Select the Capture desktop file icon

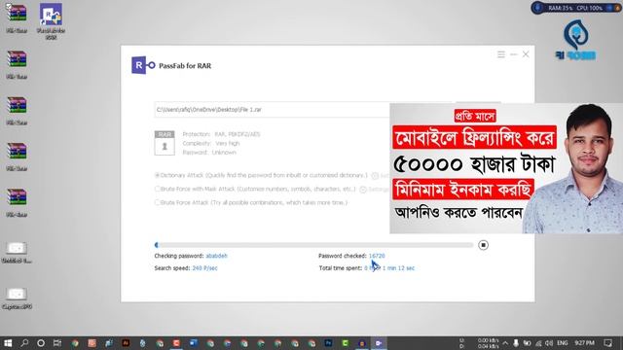coord(17,298)
